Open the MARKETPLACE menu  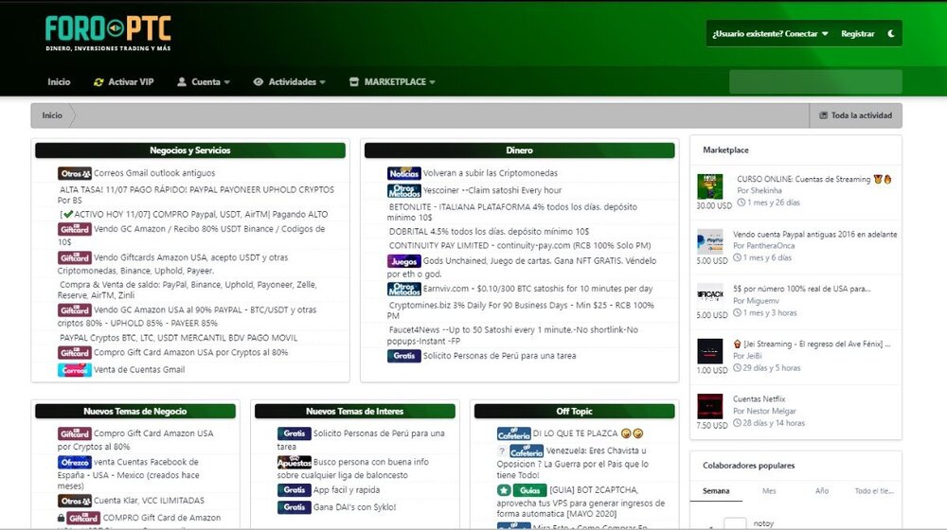pos(392,82)
